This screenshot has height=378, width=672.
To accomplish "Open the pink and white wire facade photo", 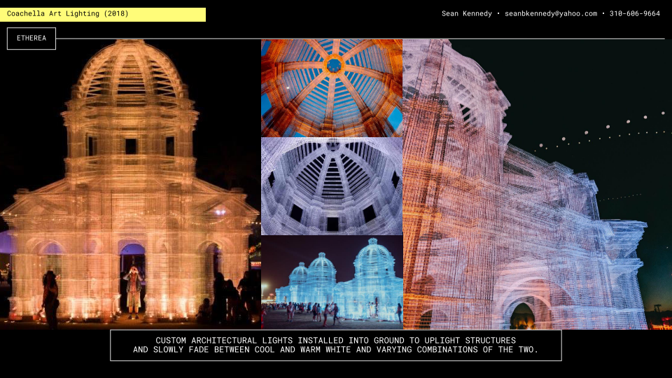I will point(538,184).
